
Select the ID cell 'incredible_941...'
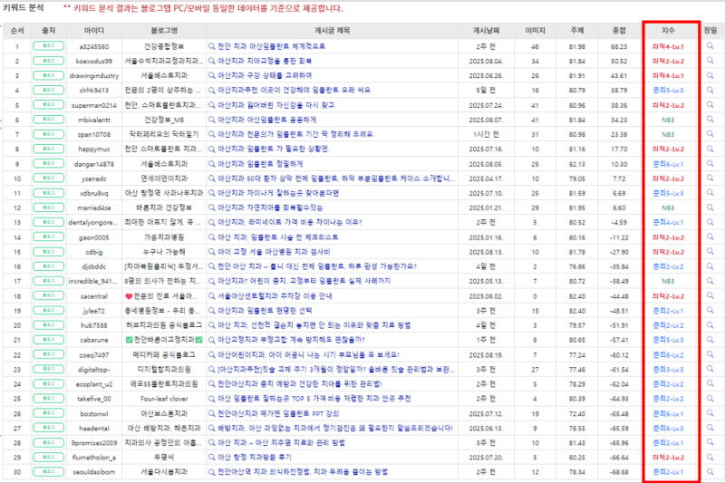92,281
